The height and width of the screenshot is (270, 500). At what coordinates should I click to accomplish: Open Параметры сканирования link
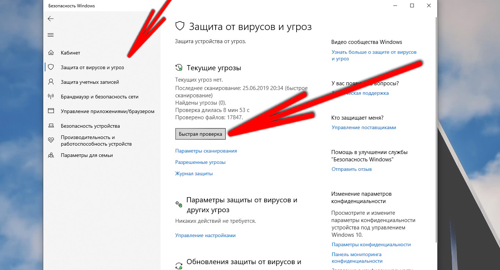point(206,151)
